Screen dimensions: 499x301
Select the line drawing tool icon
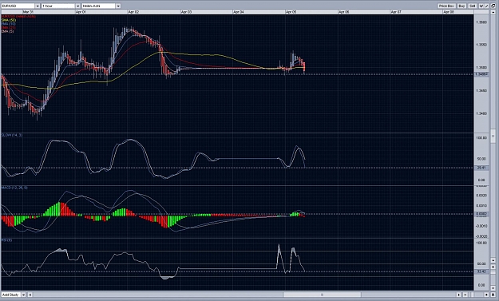[486, 6]
